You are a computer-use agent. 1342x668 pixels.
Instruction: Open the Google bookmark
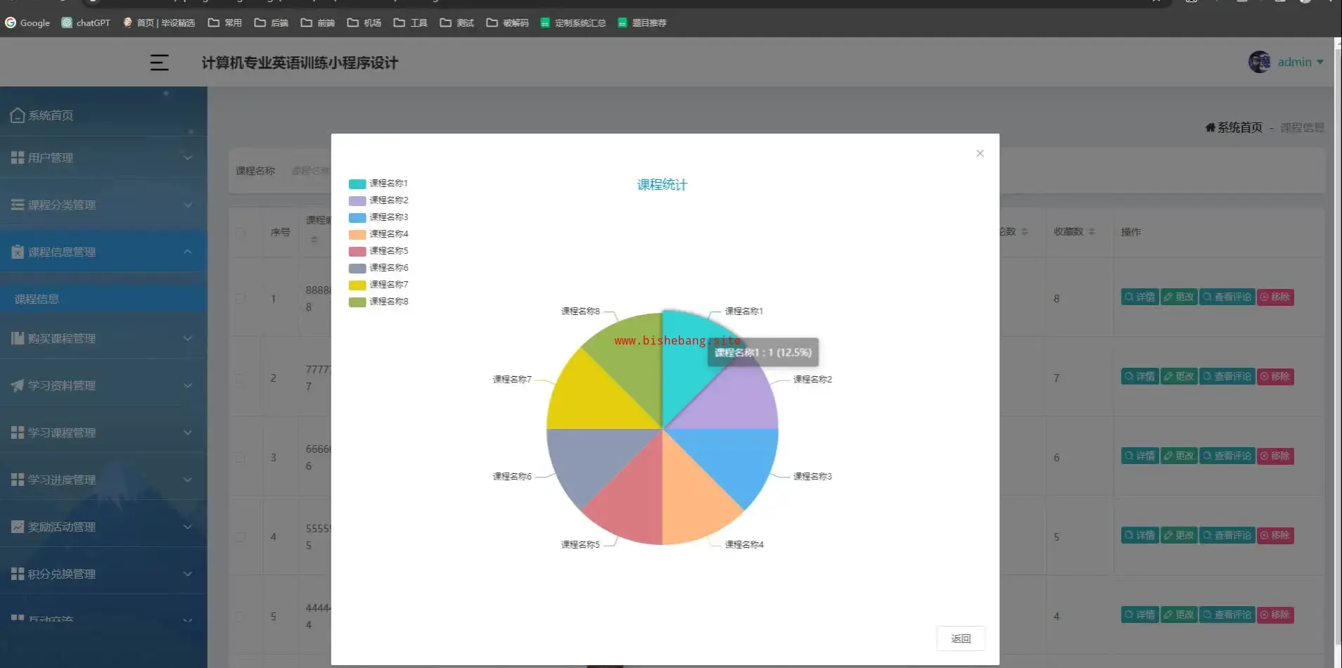pos(27,23)
